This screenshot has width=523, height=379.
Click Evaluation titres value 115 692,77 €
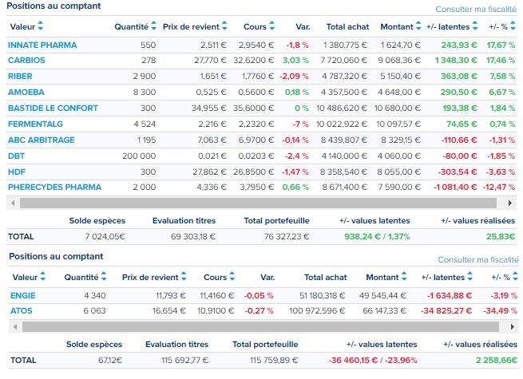pyautogui.click(x=184, y=361)
